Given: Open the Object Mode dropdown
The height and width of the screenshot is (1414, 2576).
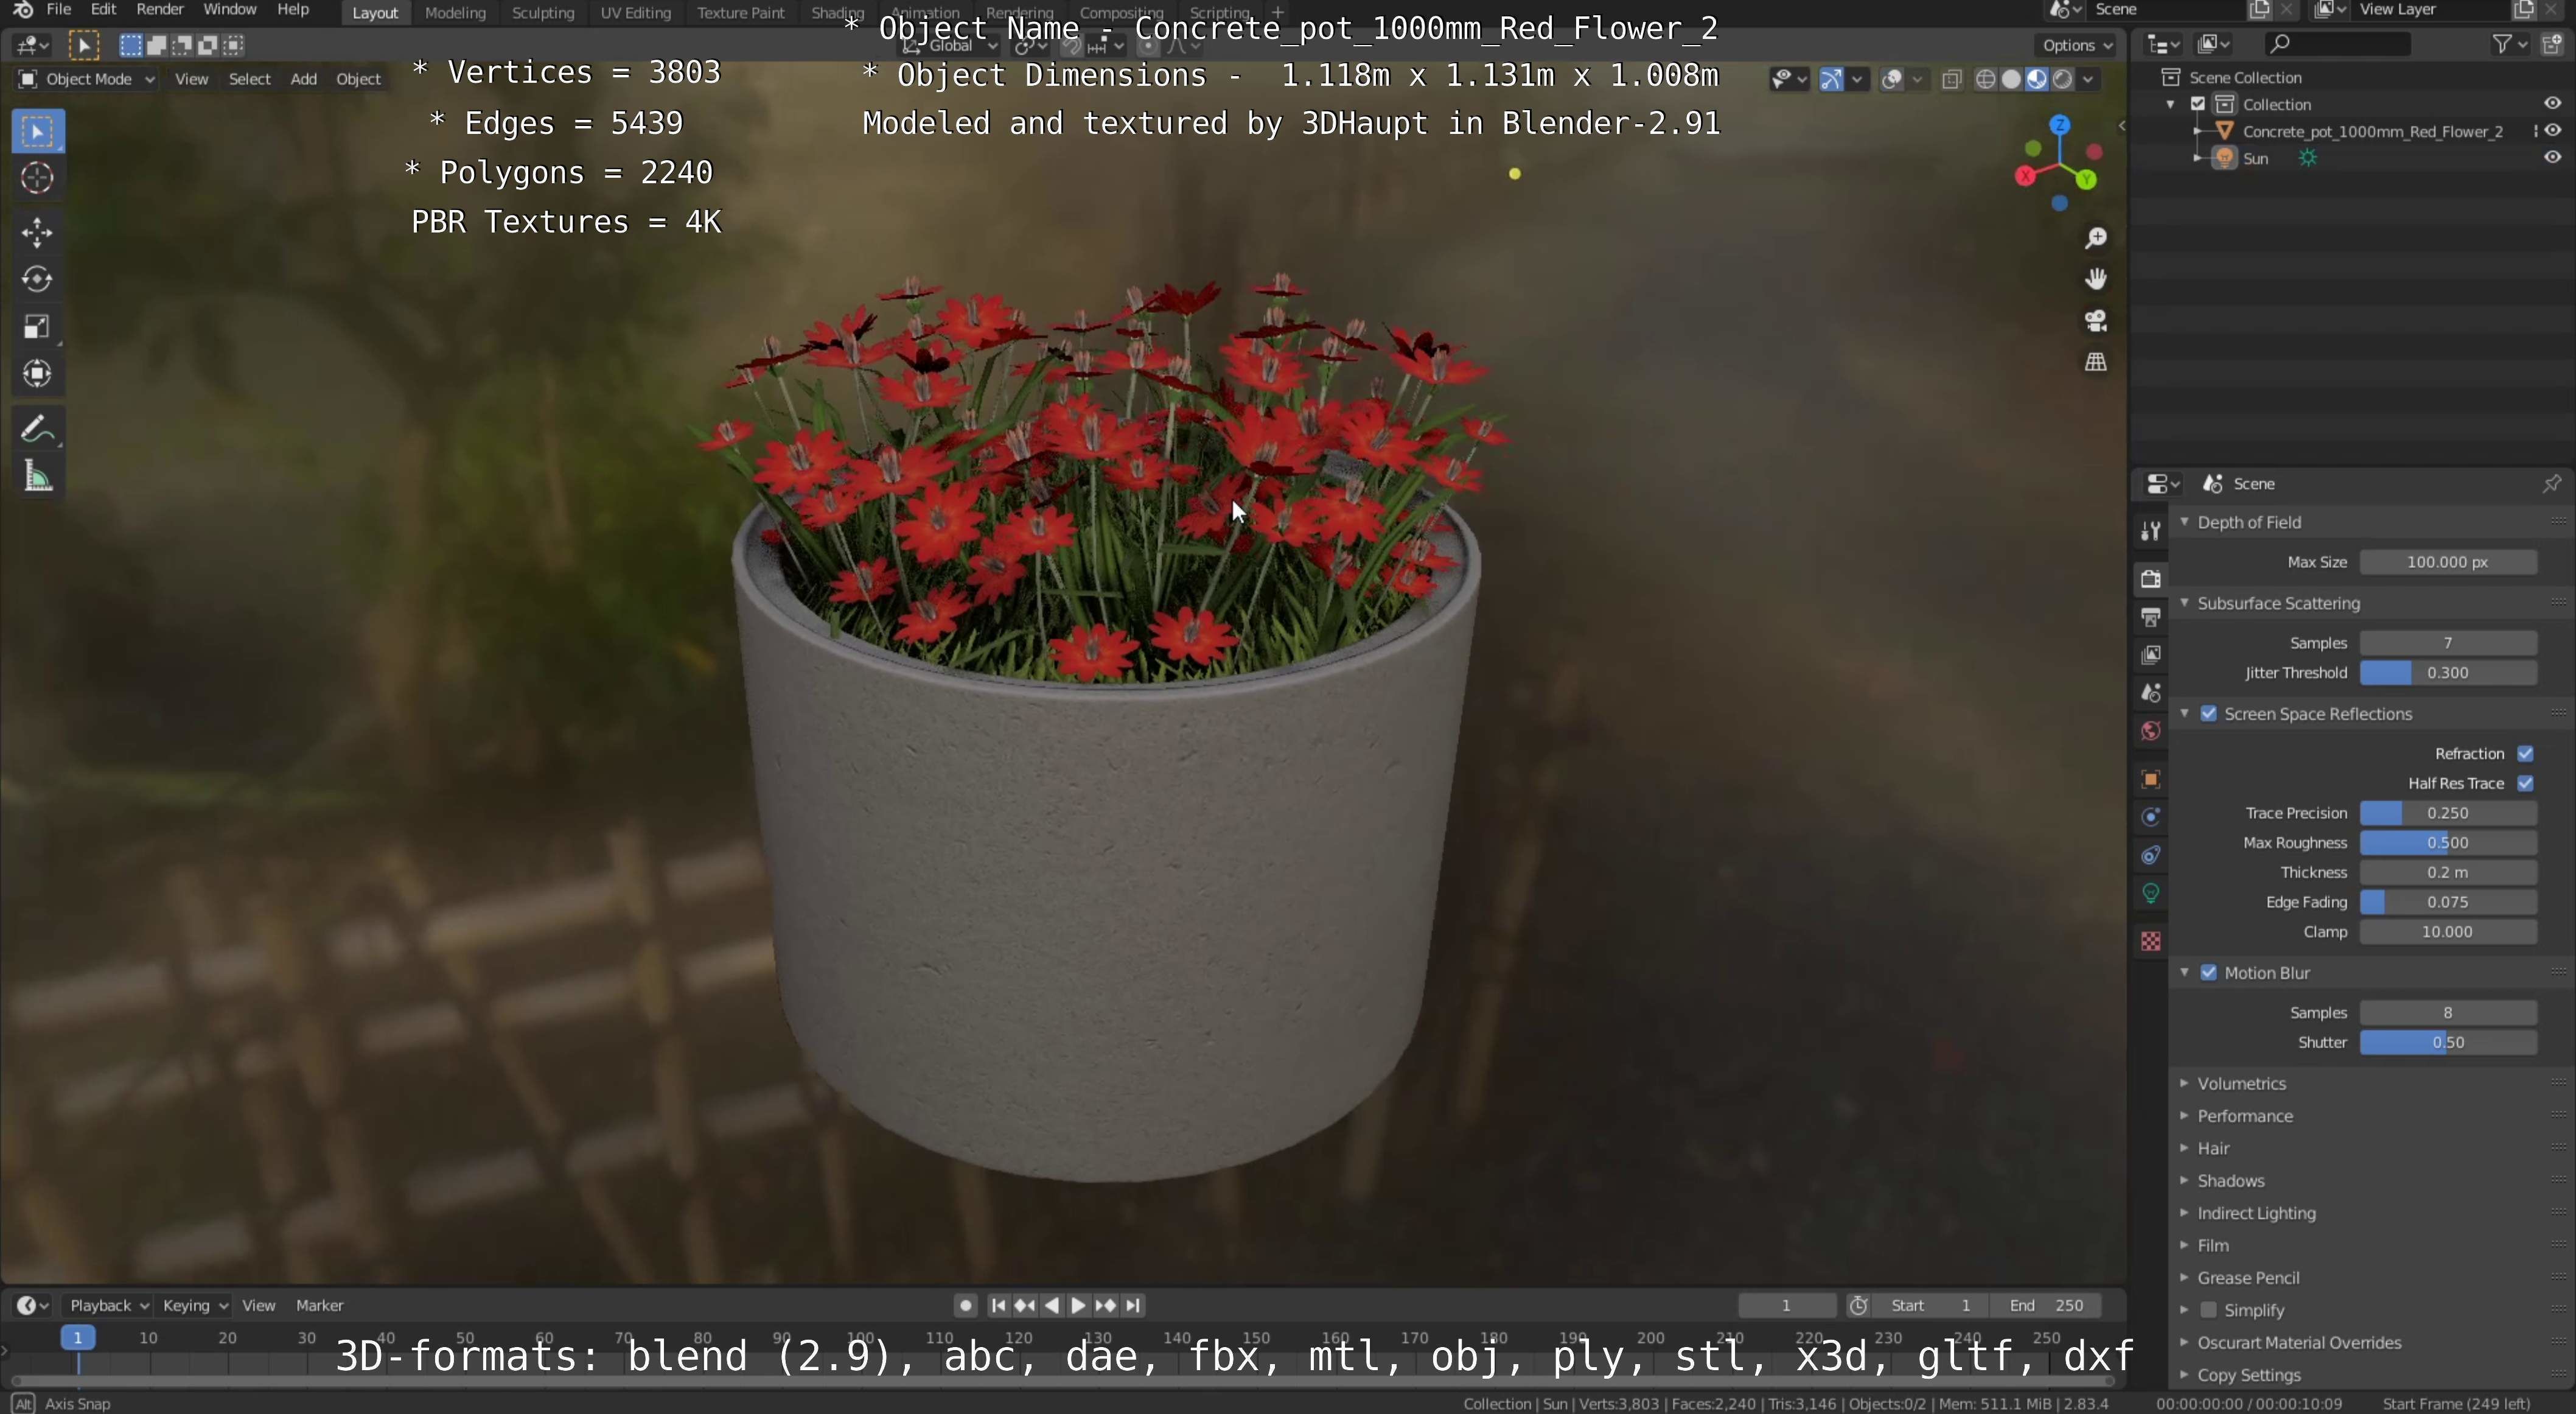Looking at the screenshot, I should pos(87,80).
